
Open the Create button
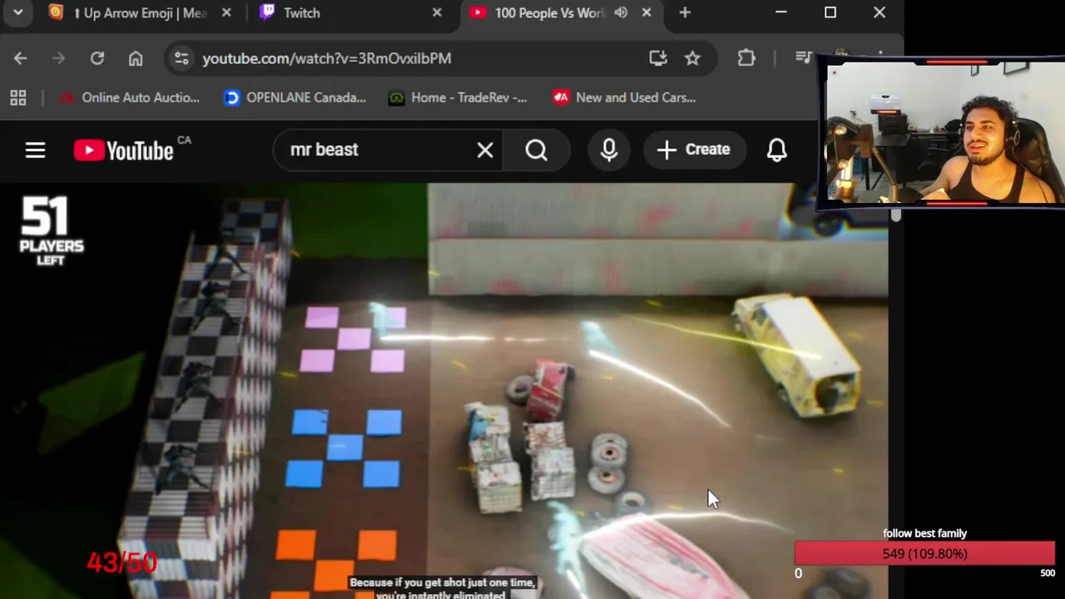(693, 150)
